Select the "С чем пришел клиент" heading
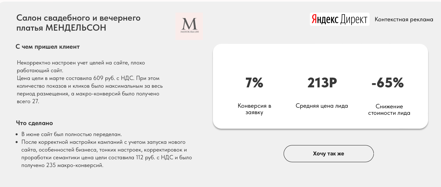 click(x=47, y=47)
